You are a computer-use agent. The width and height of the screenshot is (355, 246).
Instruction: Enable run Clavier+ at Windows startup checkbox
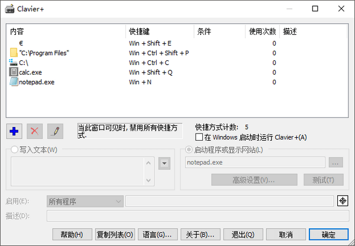click(199, 137)
